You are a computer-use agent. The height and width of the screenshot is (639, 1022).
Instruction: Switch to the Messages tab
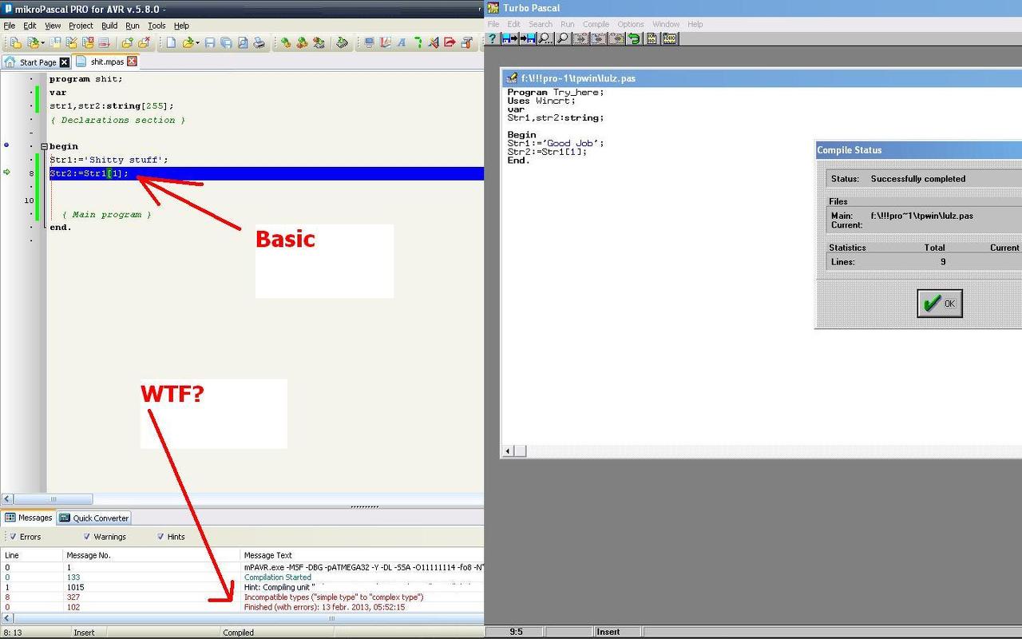point(28,518)
